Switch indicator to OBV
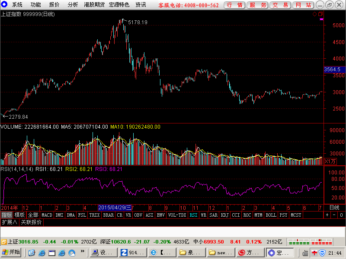The image size is (346, 259). pyautogui.click(x=138, y=215)
